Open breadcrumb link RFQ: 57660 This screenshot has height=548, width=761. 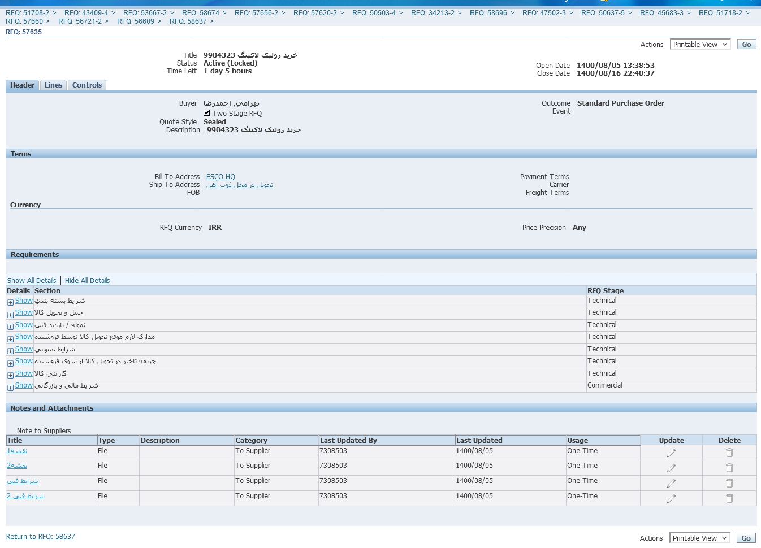24,21
